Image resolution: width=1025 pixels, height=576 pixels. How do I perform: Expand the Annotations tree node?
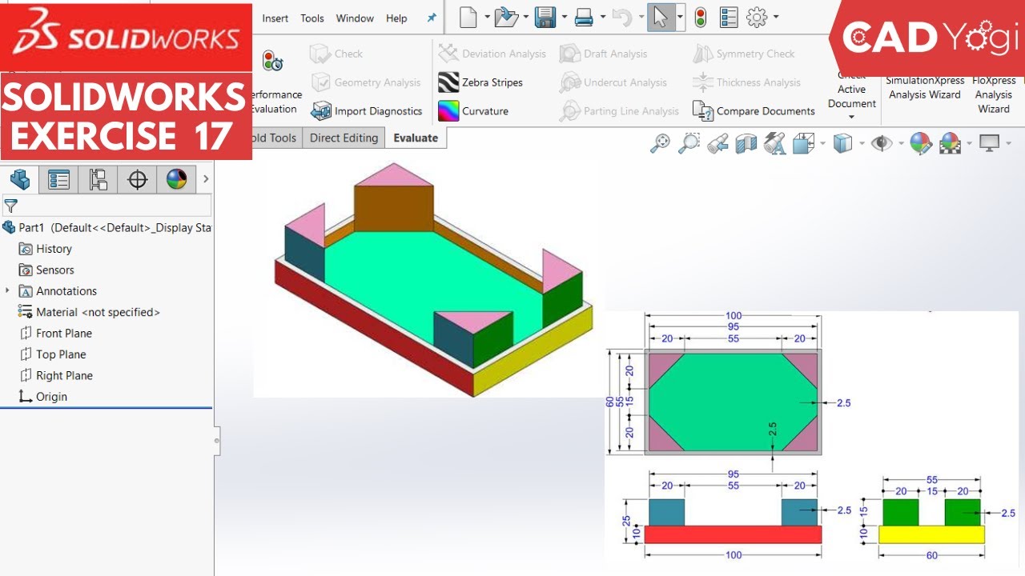click(x=7, y=290)
